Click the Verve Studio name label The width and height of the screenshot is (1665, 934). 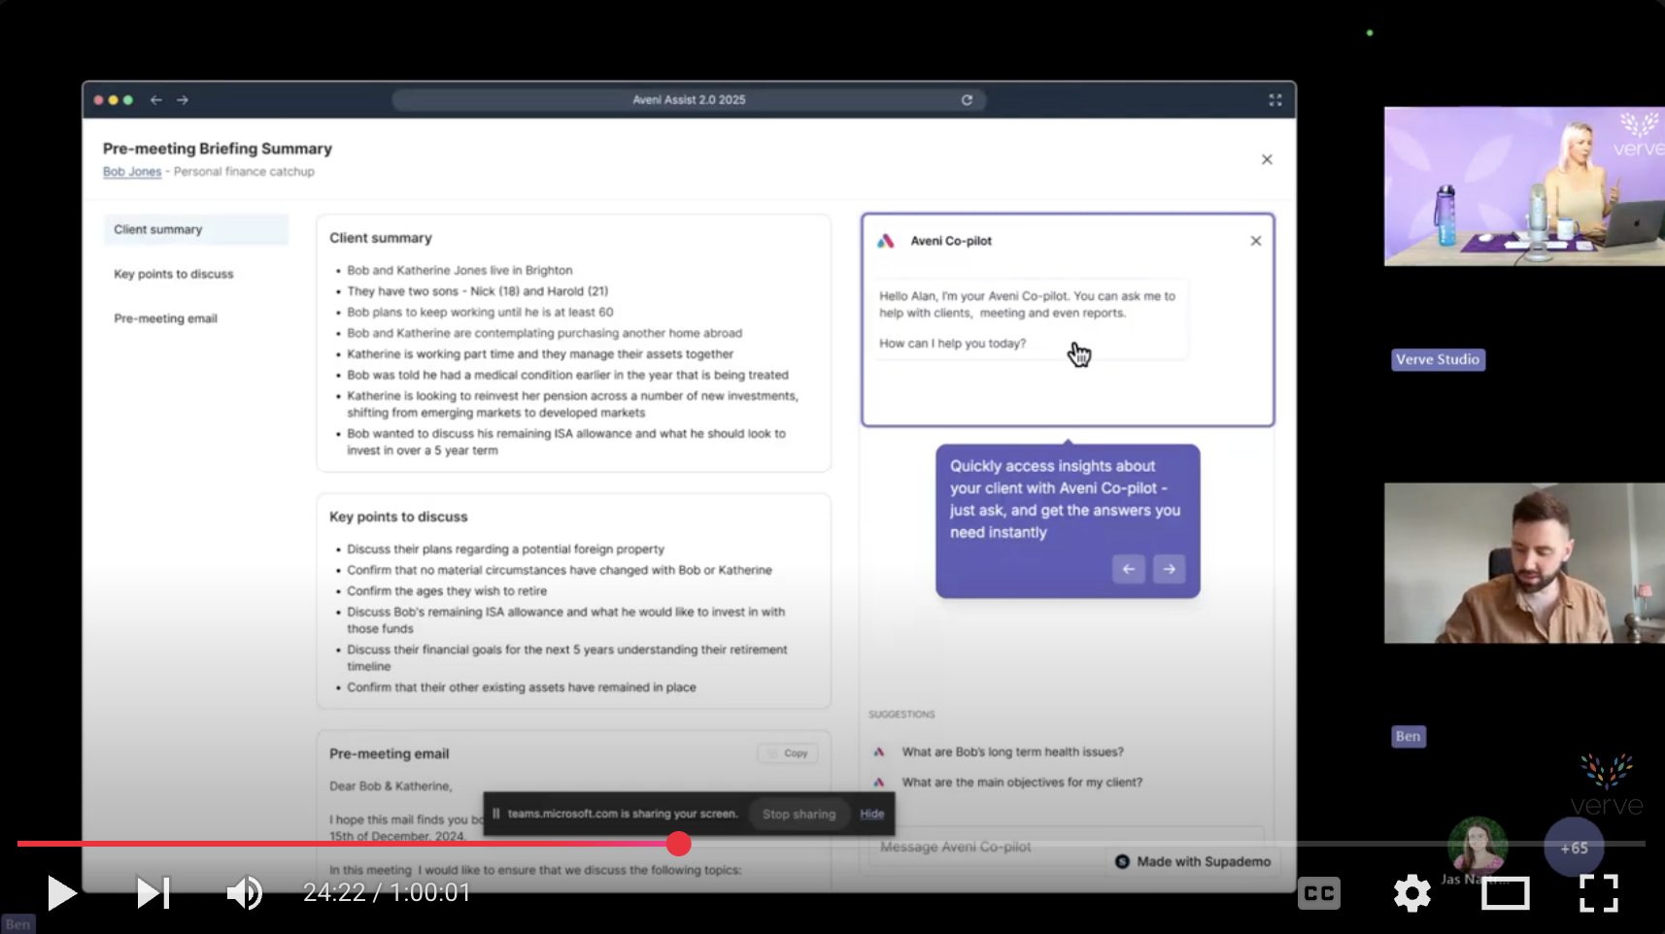click(x=1438, y=359)
